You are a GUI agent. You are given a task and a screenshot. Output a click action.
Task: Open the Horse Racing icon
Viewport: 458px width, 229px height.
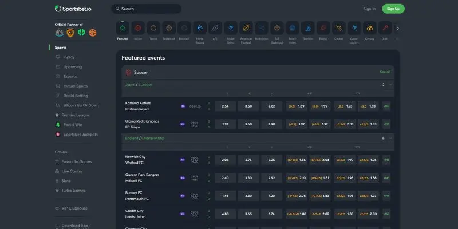200,28
